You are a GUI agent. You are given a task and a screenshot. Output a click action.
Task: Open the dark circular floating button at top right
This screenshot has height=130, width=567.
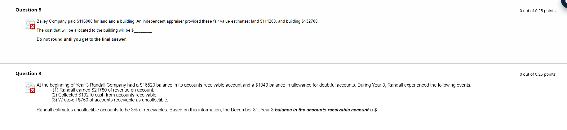565,2
